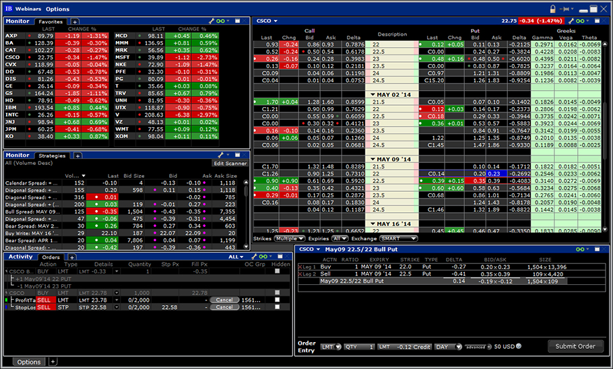This screenshot has height=369, width=613.
Task: Click the LMT -0.12 Credit price field
Action: [405, 347]
